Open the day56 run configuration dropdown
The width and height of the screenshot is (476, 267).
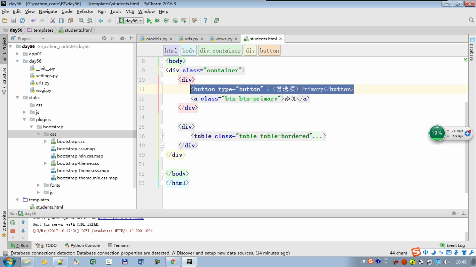pos(130,21)
